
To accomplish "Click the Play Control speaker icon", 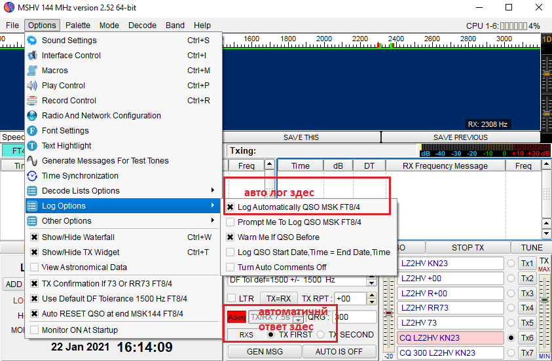I will click(x=32, y=86).
